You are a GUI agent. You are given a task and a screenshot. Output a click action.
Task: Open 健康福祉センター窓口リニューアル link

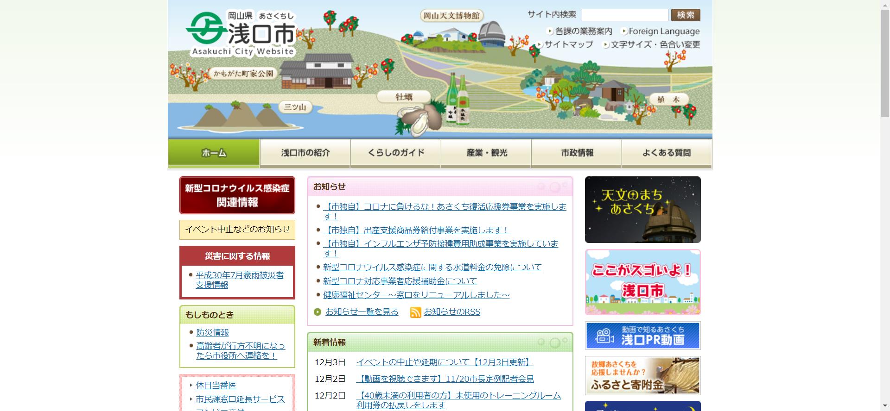coord(416,295)
